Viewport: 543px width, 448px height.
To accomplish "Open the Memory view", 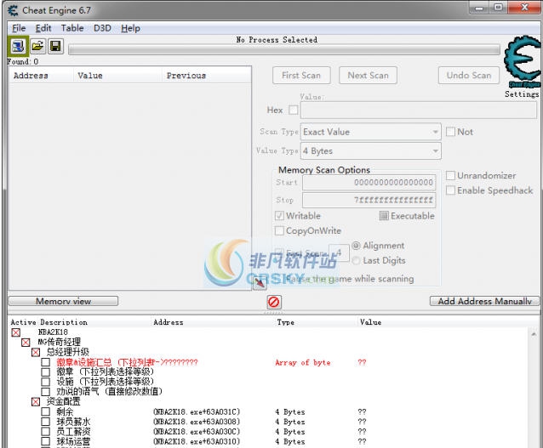I will [x=63, y=301].
